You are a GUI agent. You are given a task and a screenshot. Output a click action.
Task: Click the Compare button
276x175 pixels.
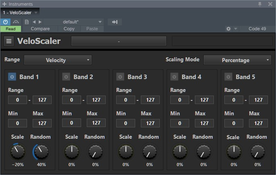(x=40, y=29)
